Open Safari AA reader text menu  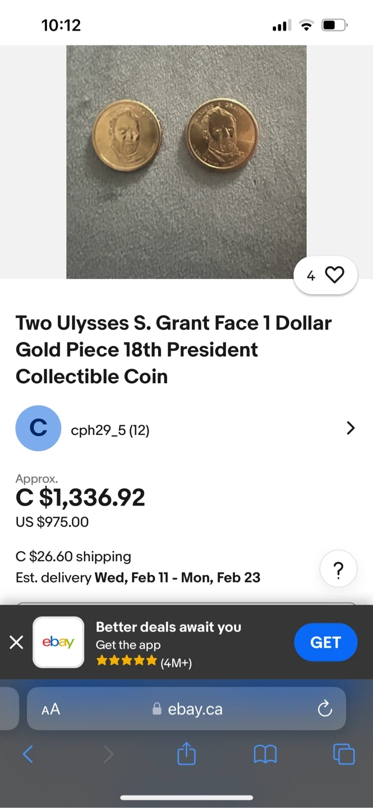click(51, 709)
